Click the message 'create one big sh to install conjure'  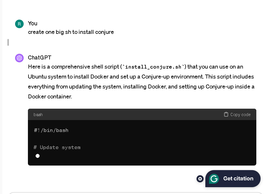pyautogui.click(x=71, y=32)
